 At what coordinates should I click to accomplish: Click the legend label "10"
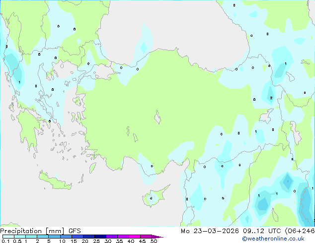62,241
